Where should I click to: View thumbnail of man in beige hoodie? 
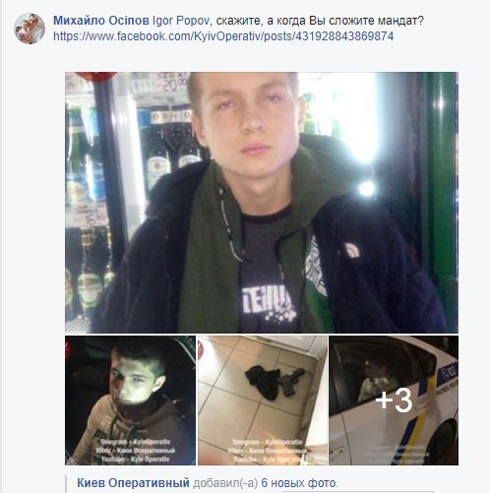pos(130,401)
